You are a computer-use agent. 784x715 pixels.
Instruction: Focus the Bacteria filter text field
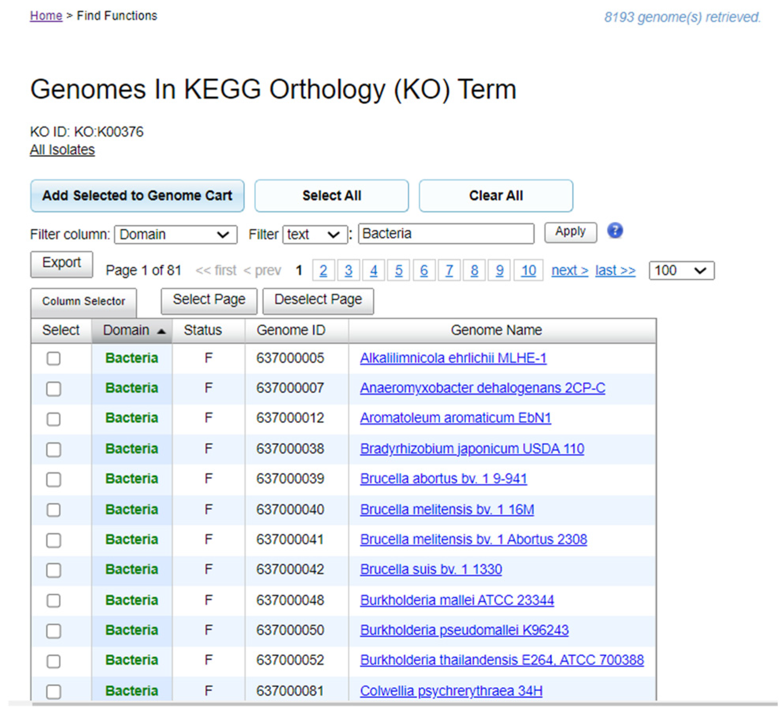[446, 234]
